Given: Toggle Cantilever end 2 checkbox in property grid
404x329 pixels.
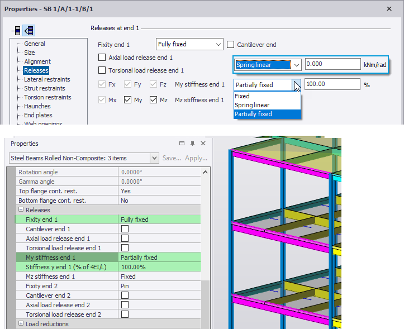Looking at the screenshot, I should [x=125, y=295].
